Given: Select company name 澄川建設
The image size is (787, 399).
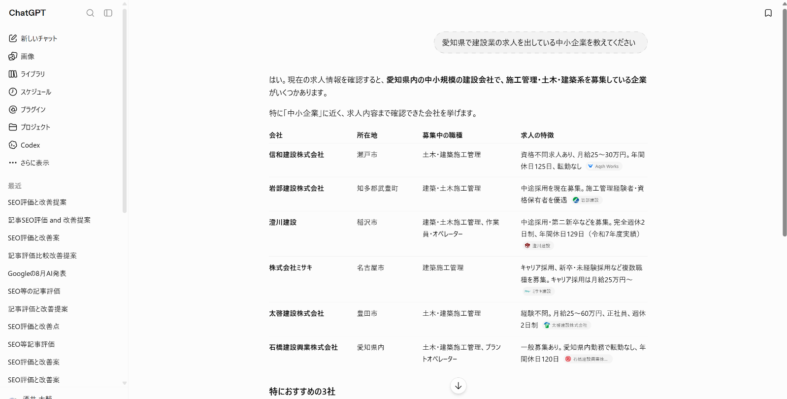Looking at the screenshot, I should click(283, 222).
